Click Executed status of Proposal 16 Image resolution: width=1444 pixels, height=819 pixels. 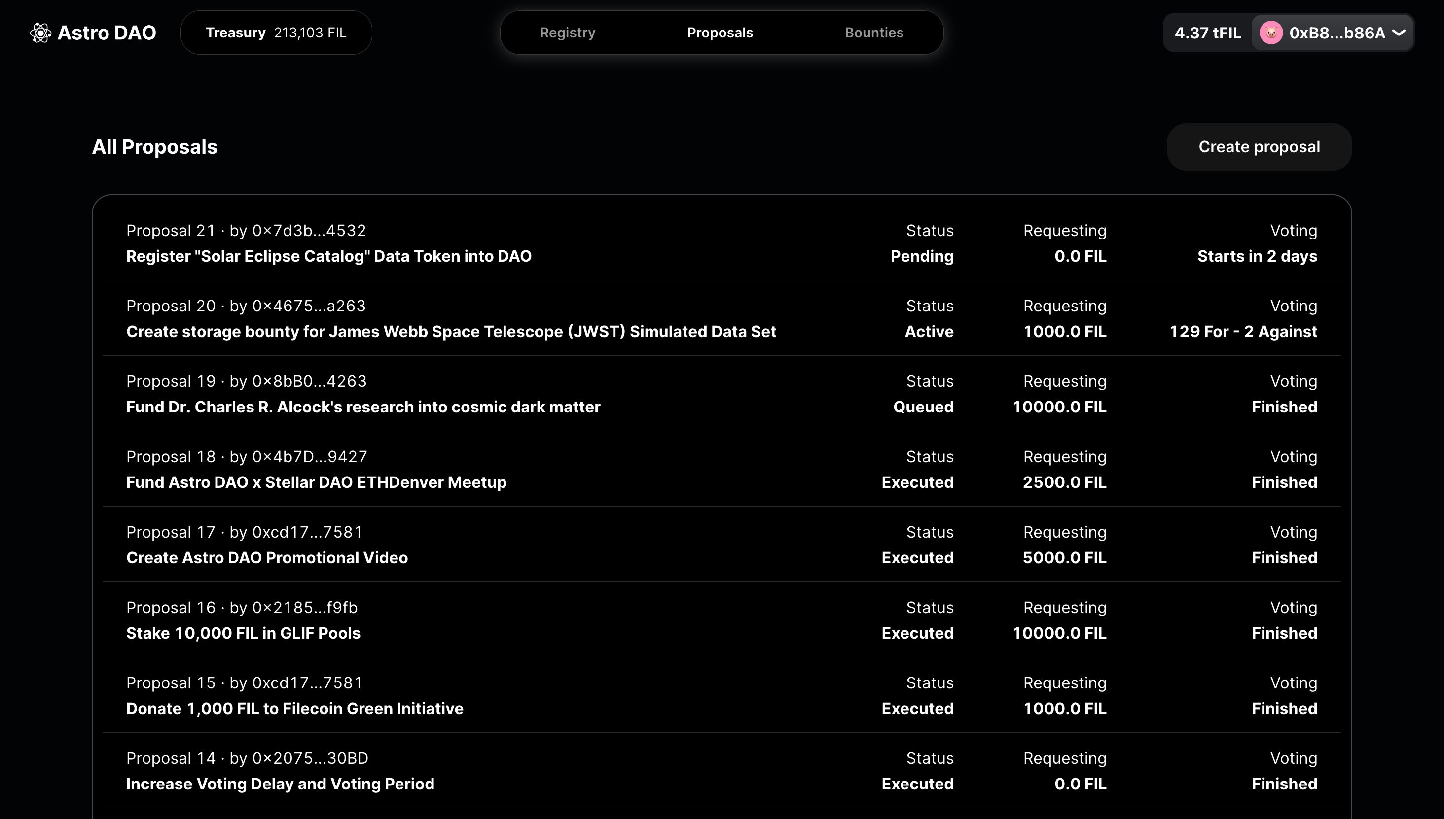pyautogui.click(x=917, y=633)
